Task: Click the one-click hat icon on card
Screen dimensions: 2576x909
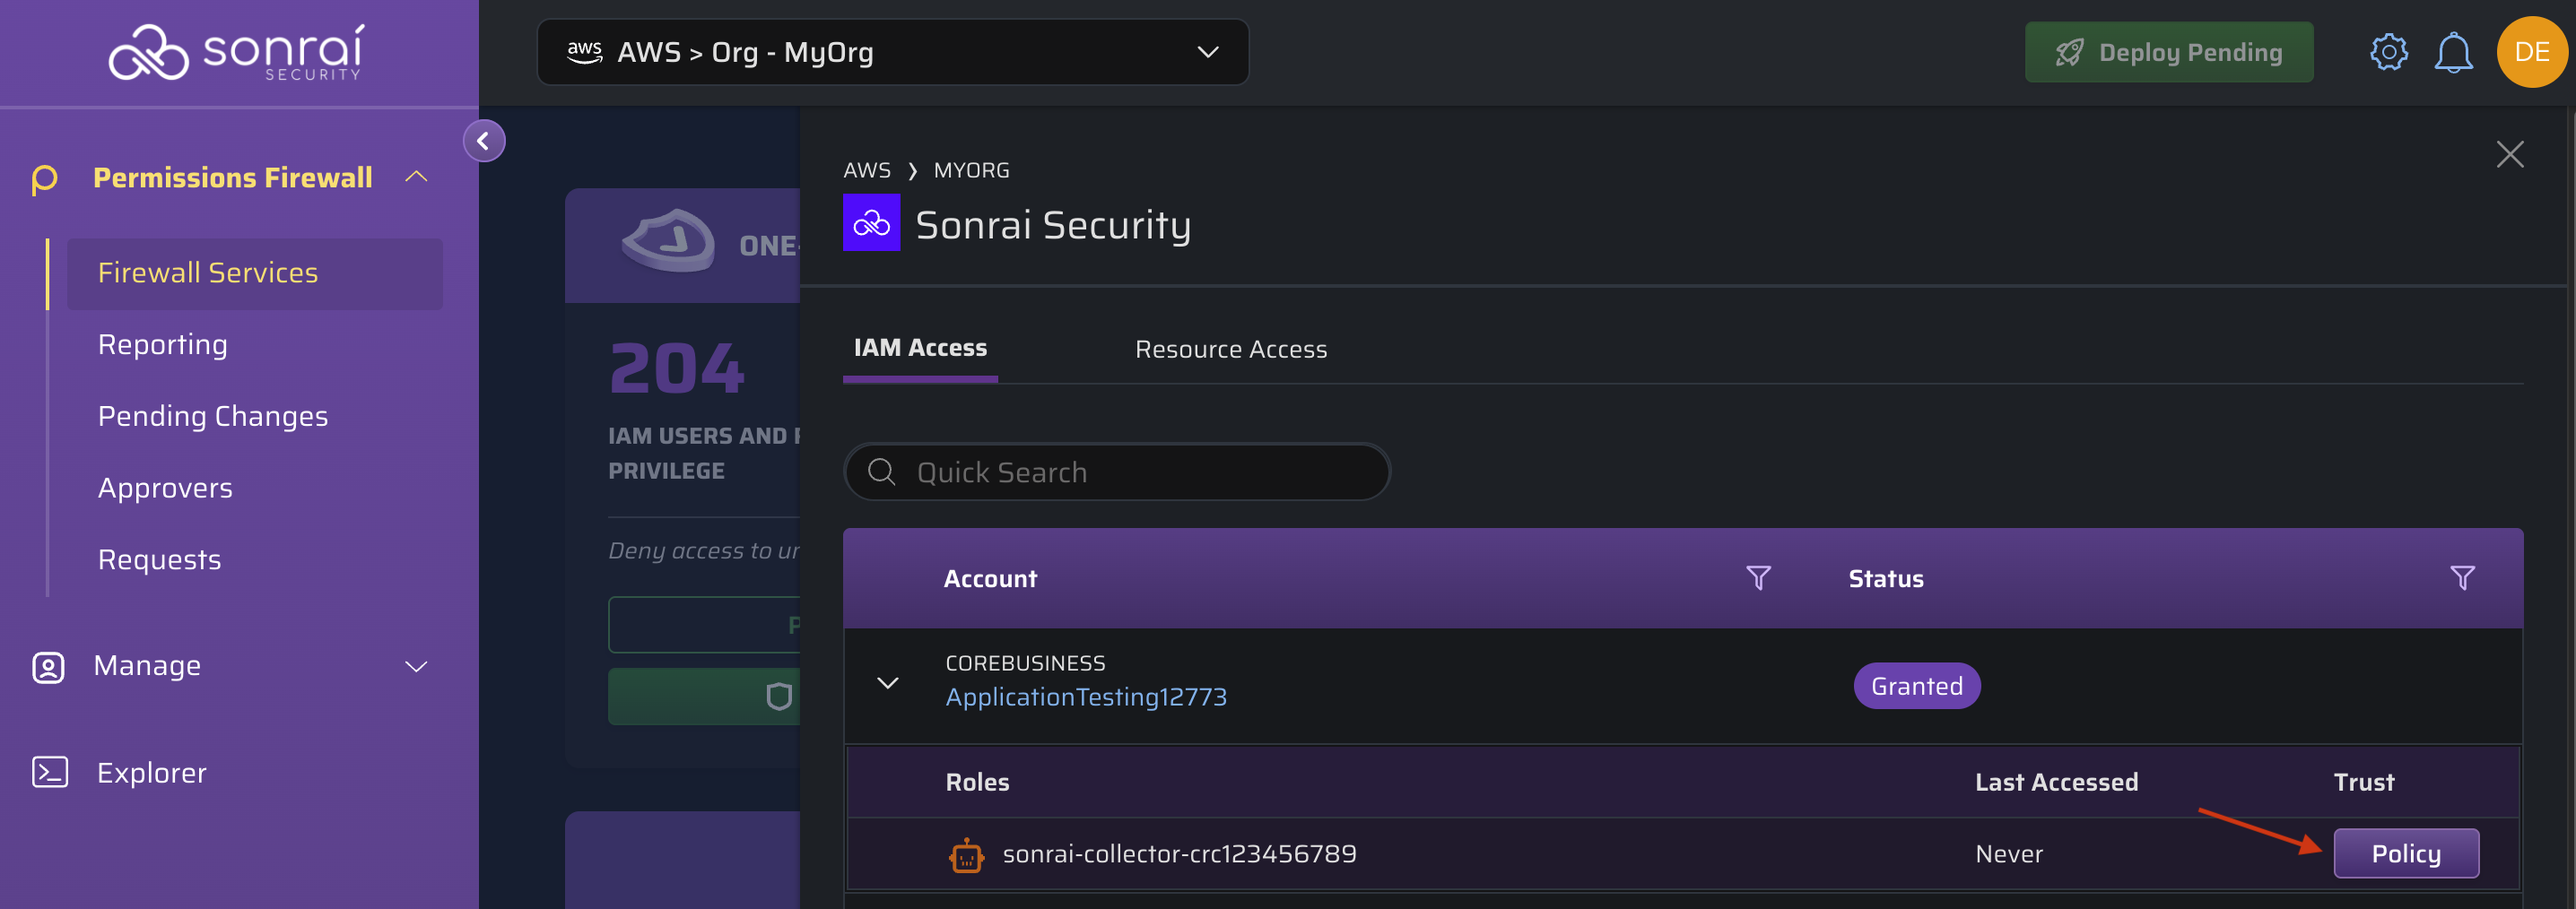Action: [668, 240]
